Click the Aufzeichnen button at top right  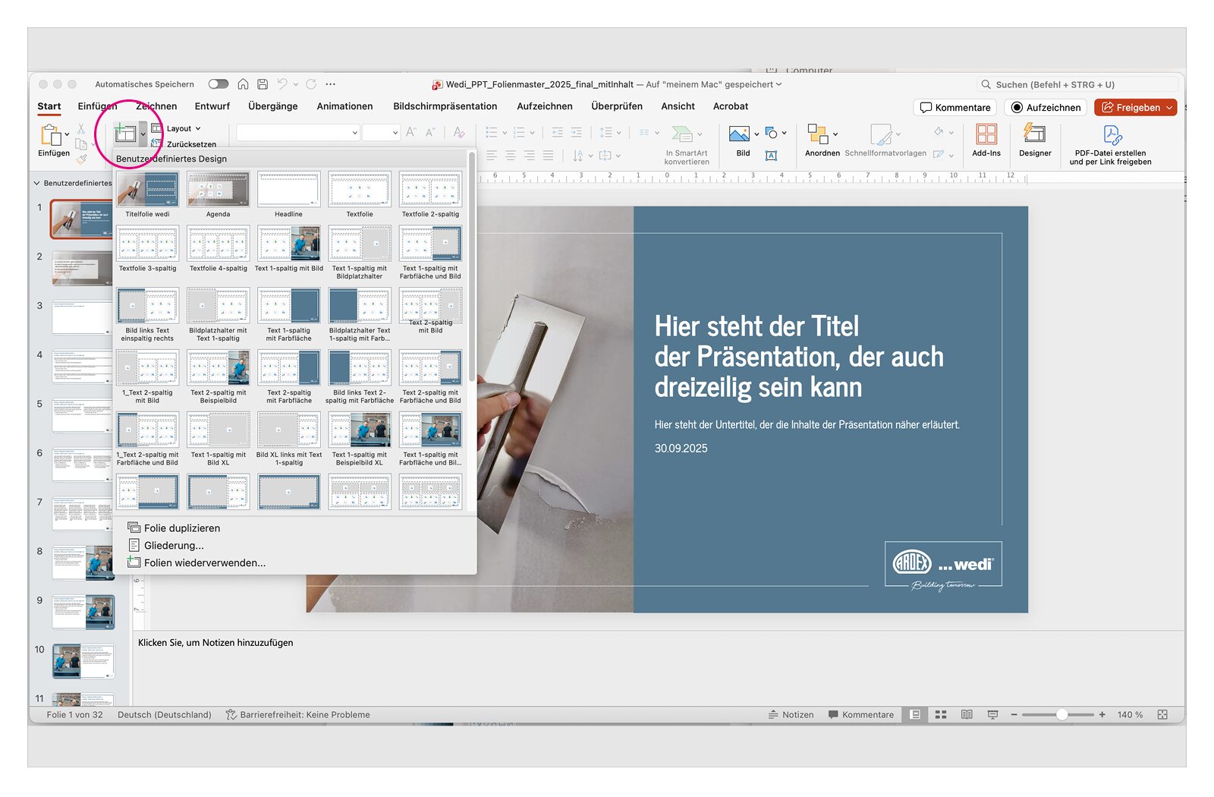(x=1045, y=108)
